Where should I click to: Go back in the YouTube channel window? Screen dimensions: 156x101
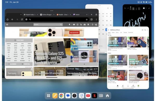pyautogui.click(x=109, y=30)
